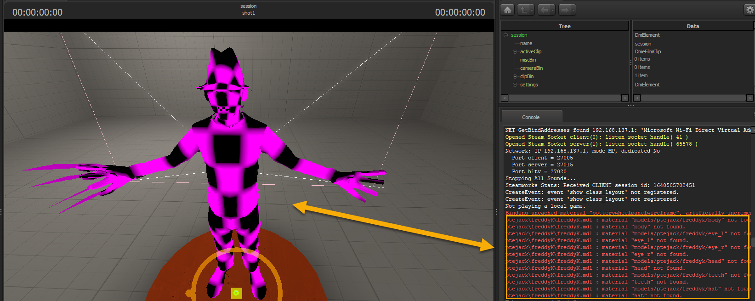Image resolution: width=755 pixels, height=301 pixels.
Task: Expand the activeClip node
Action: click(x=515, y=51)
